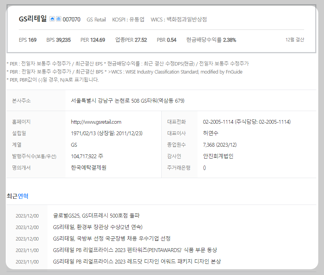Image resolution: width=324 pixels, height=275 pixels.
Task: Select the 계열 value GS
Action: (74, 145)
